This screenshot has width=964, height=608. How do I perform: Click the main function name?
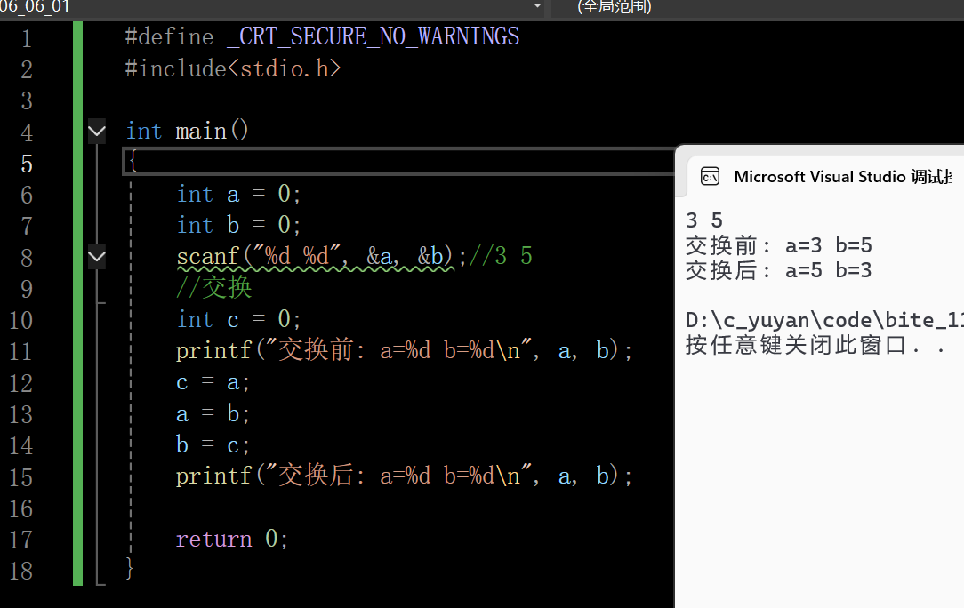tap(200, 131)
